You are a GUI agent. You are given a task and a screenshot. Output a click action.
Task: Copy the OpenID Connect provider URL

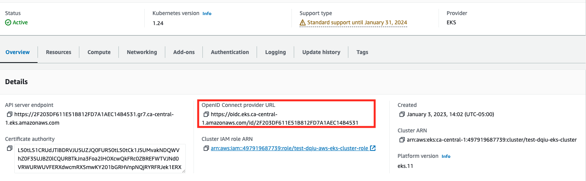206,115
